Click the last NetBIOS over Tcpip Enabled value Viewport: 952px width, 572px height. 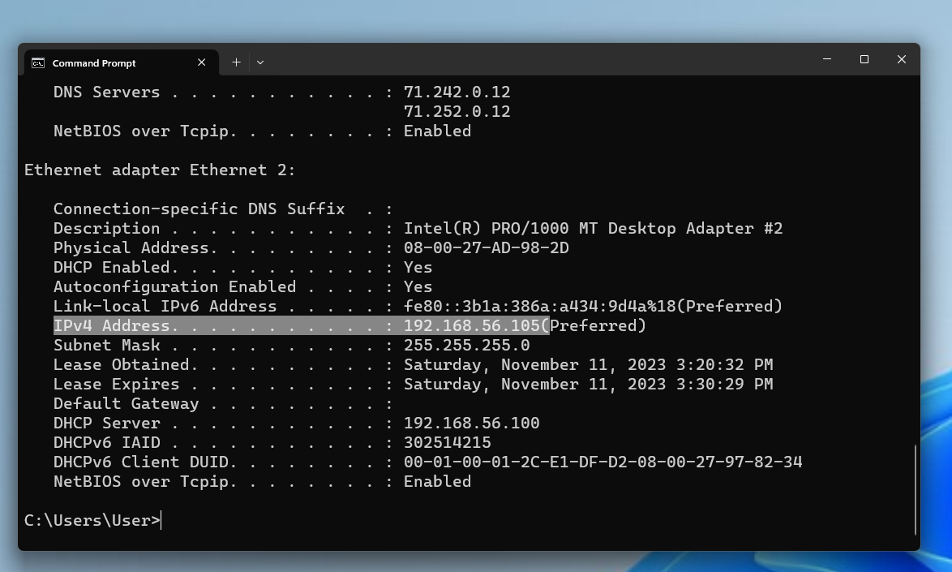tap(437, 481)
